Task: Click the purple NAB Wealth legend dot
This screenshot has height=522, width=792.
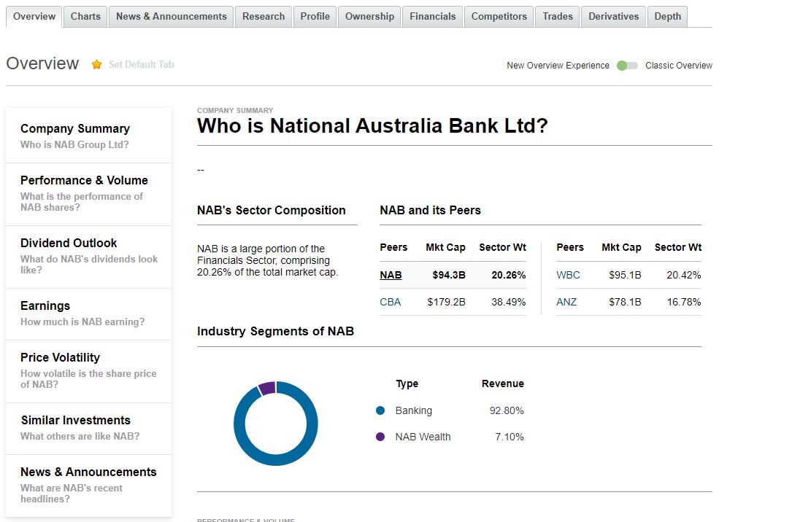Action: (x=380, y=437)
